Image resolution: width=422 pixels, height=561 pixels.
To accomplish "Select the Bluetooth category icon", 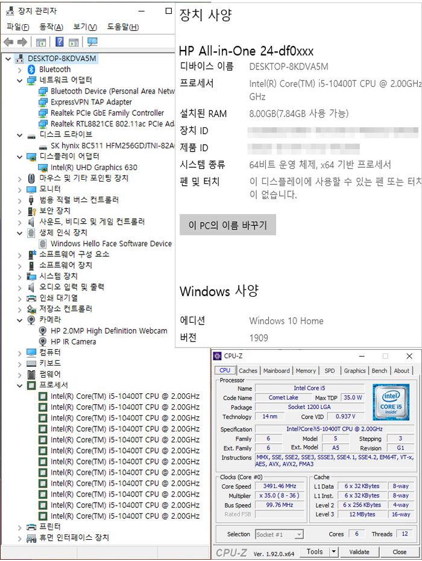I will [32, 69].
